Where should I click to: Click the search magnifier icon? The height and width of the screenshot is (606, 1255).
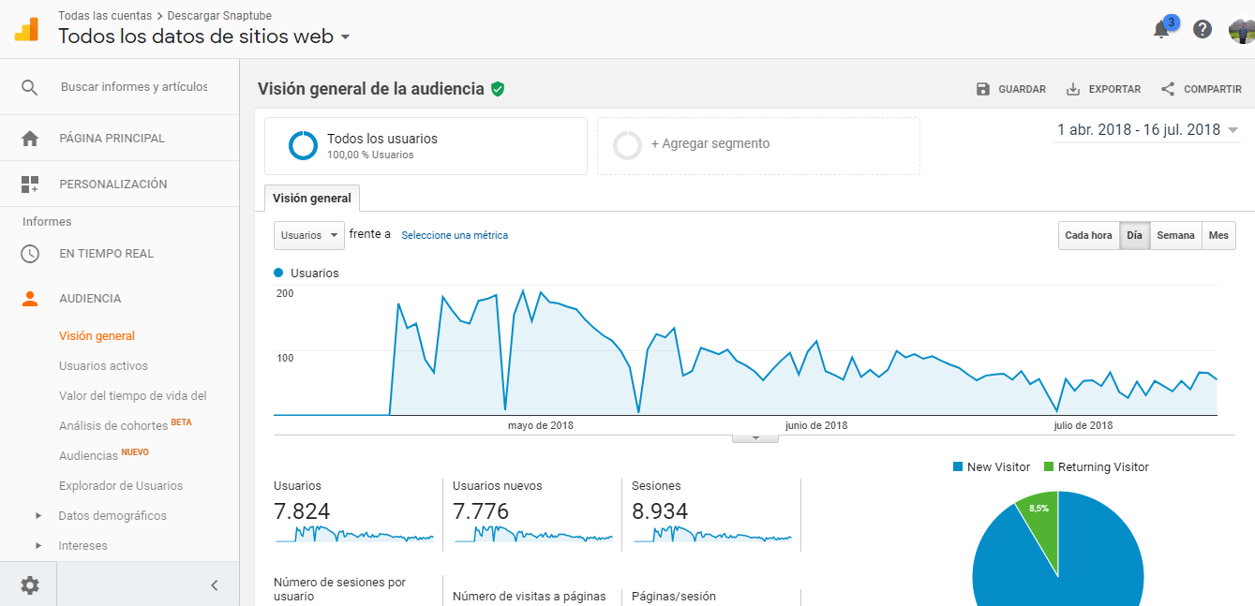coord(30,87)
